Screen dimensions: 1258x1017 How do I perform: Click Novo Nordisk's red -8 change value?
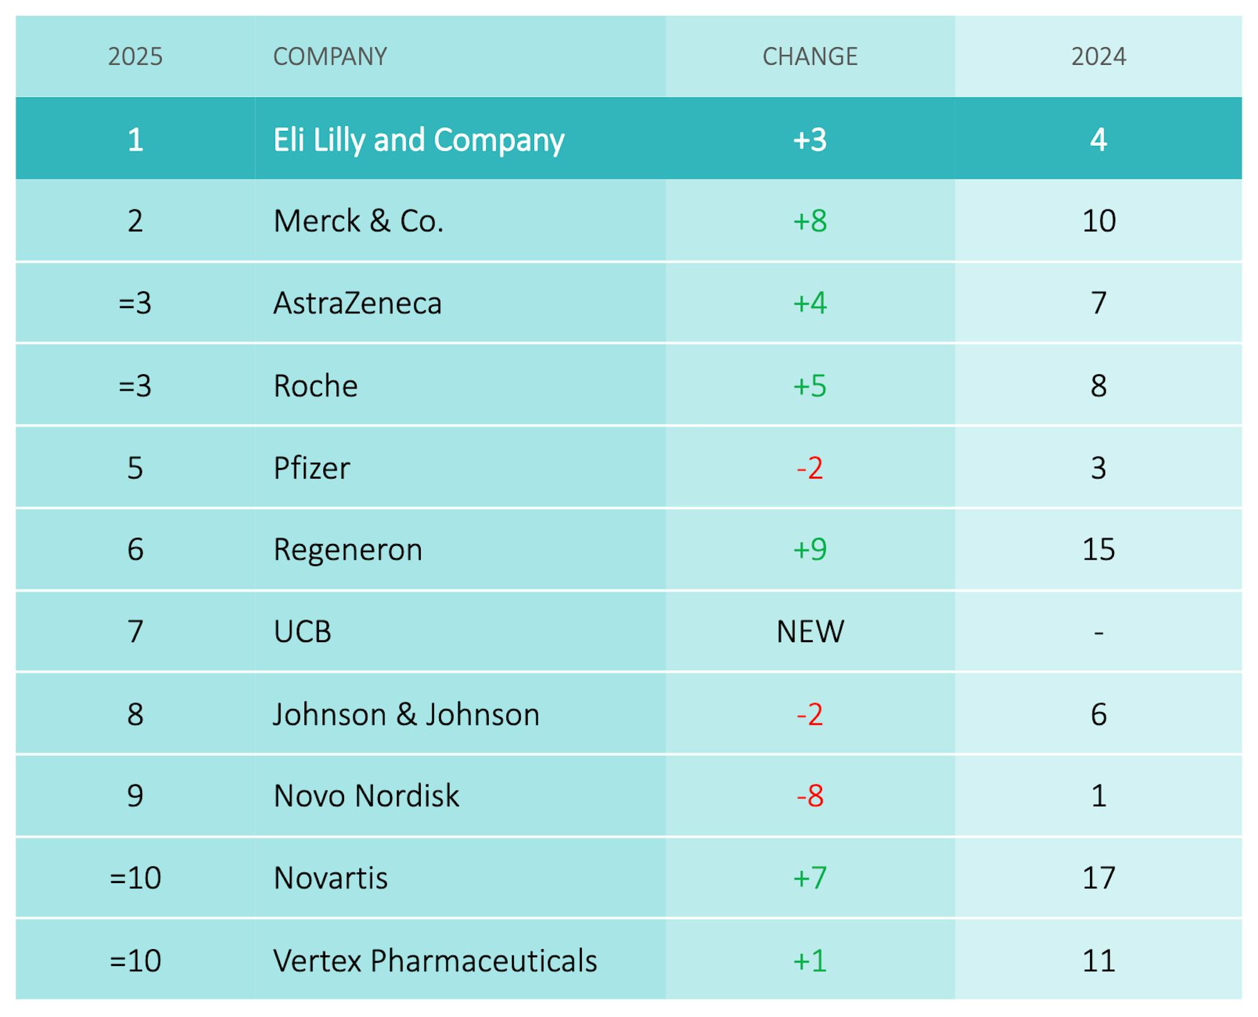click(810, 796)
